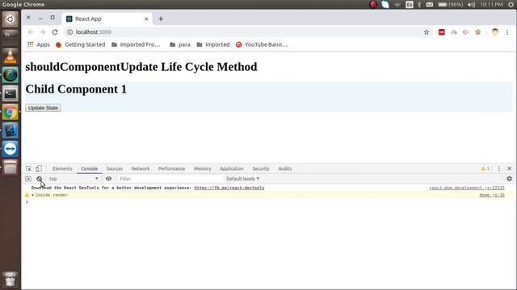Click the grey cloud extension icon
The width and height of the screenshot is (517, 290).
(454, 32)
